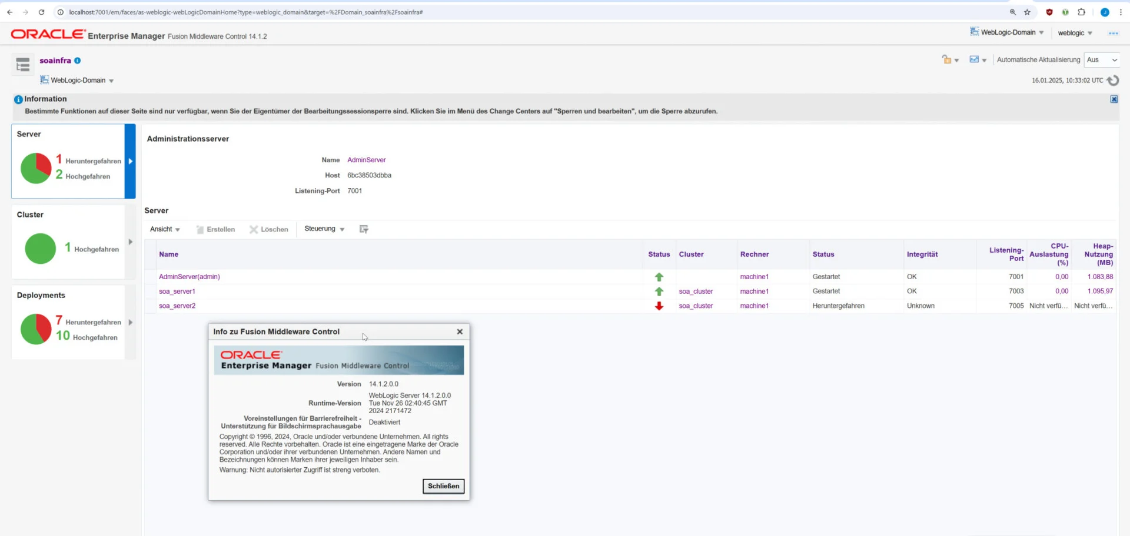The height and width of the screenshot is (536, 1130).
Task: Open the browser zoom magnifier icon
Action: tap(1013, 12)
